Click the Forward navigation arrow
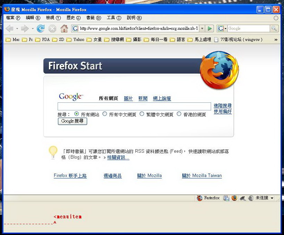Image resolution: width=284 pixels, height=235 pixels. pyautogui.click(x=25, y=28)
